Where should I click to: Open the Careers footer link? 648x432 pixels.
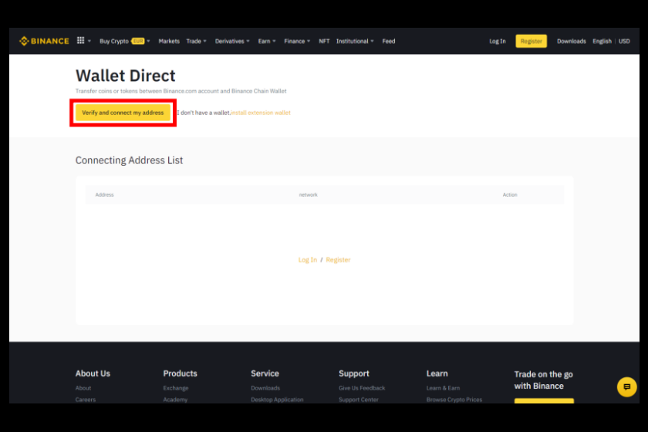86,400
